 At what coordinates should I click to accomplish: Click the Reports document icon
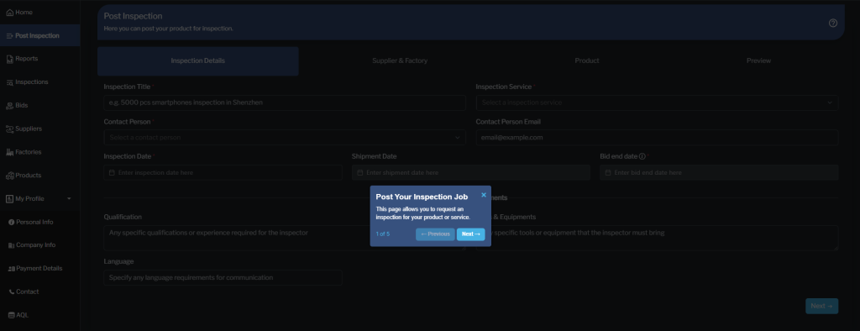tap(9, 60)
